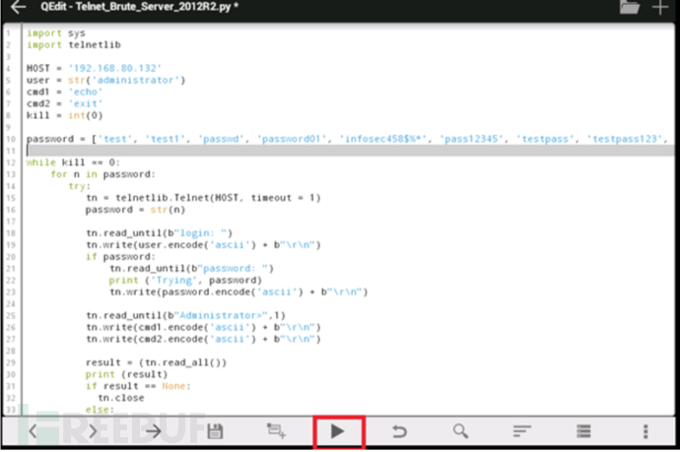Place cursor on empty highlighted line 11
This screenshot has height=452, width=680.
click(x=349, y=151)
